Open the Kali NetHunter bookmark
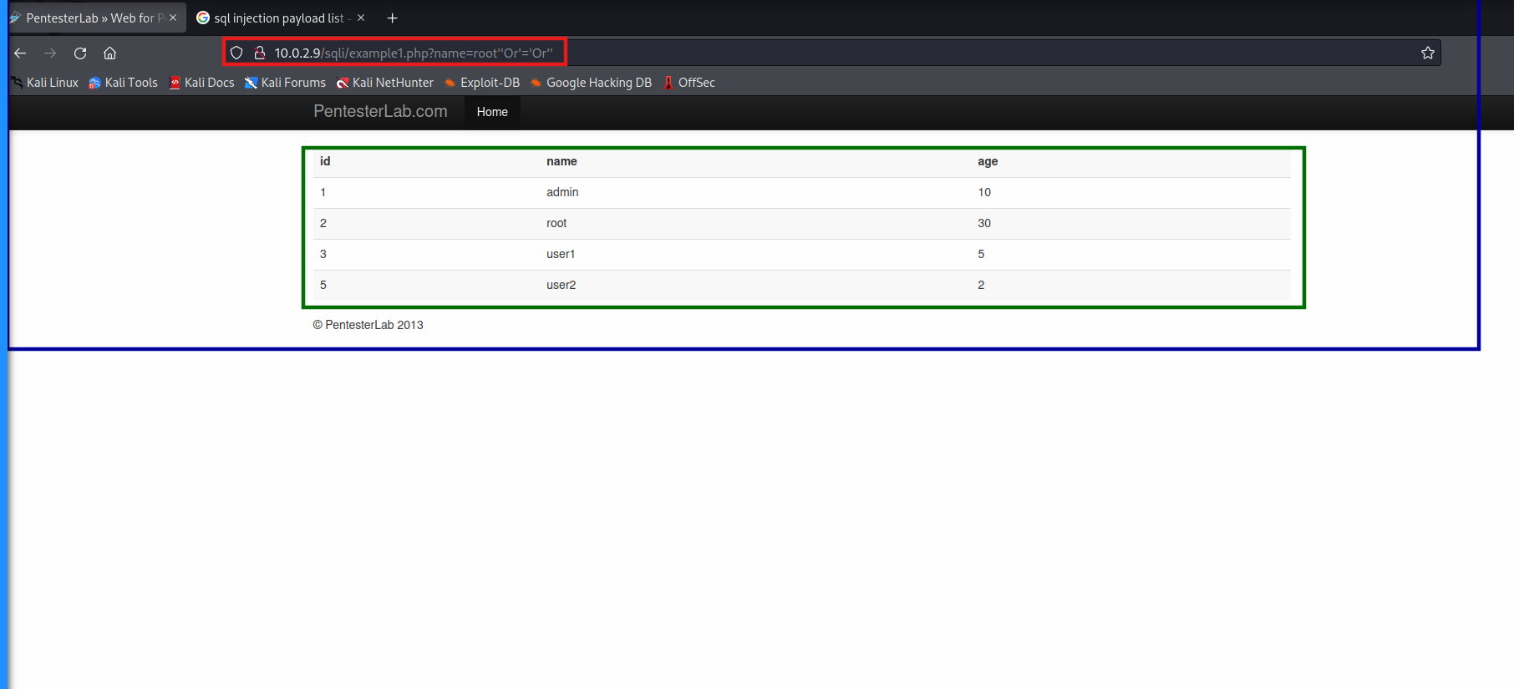 click(x=384, y=83)
